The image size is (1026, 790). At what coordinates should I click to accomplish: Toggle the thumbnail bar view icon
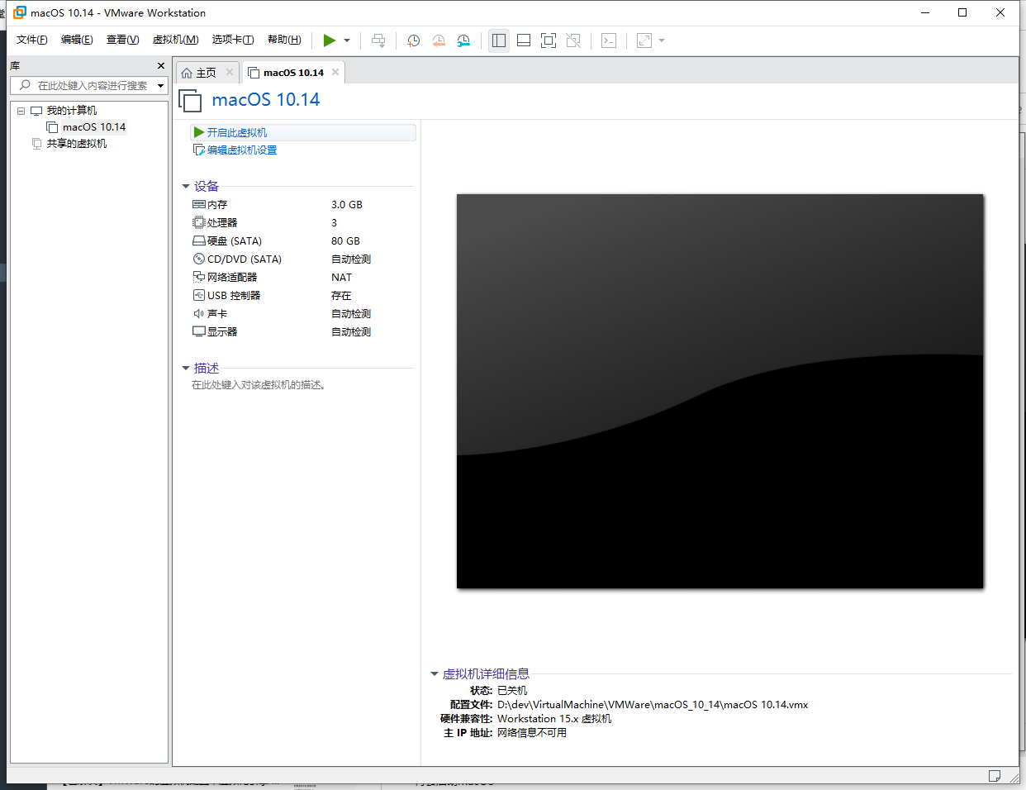(x=524, y=40)
